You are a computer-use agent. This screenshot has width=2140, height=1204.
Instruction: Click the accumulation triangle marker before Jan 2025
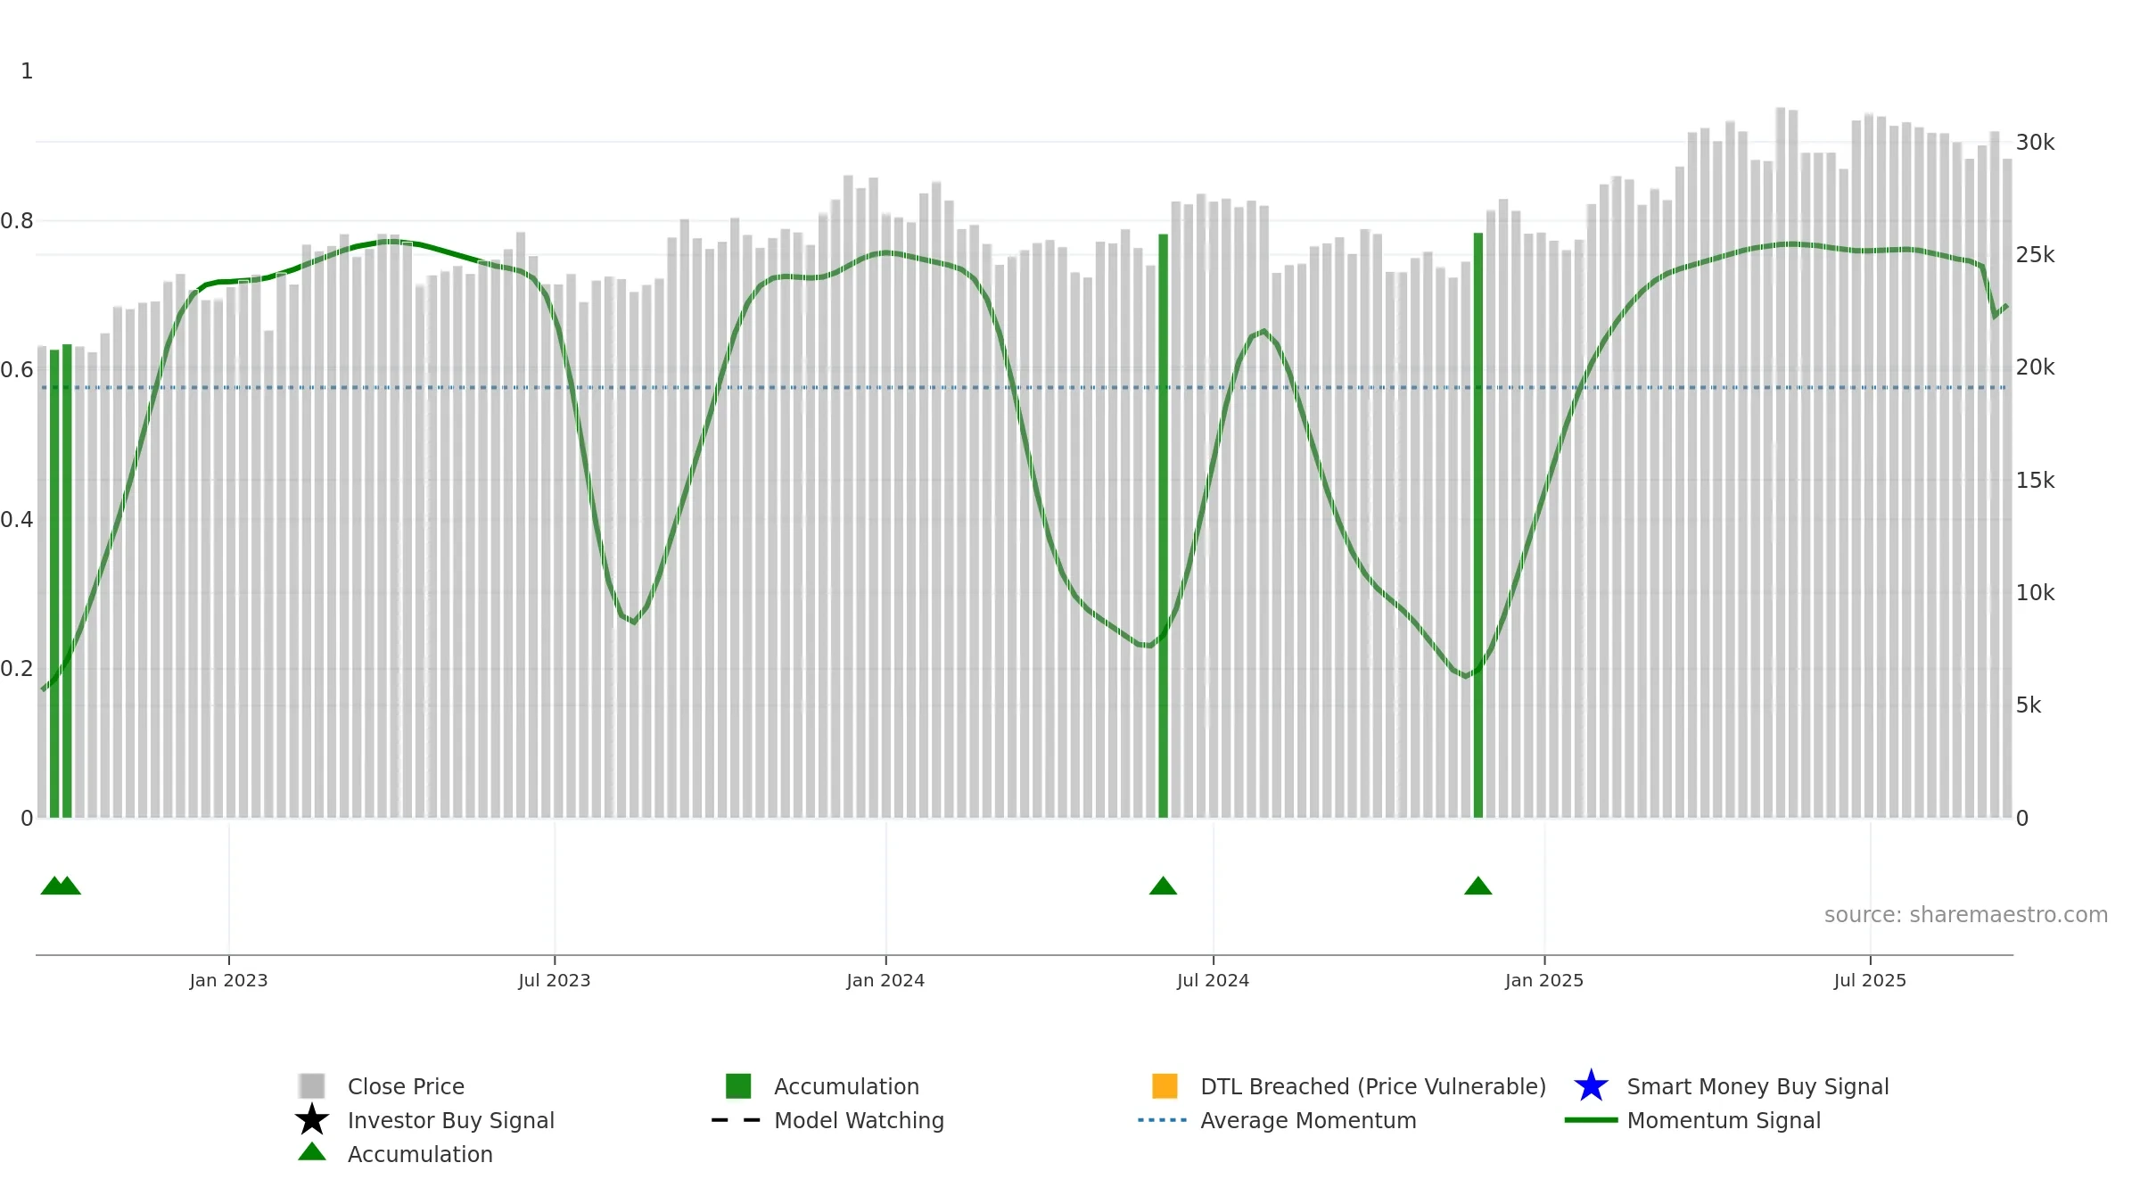[1477, 886]
